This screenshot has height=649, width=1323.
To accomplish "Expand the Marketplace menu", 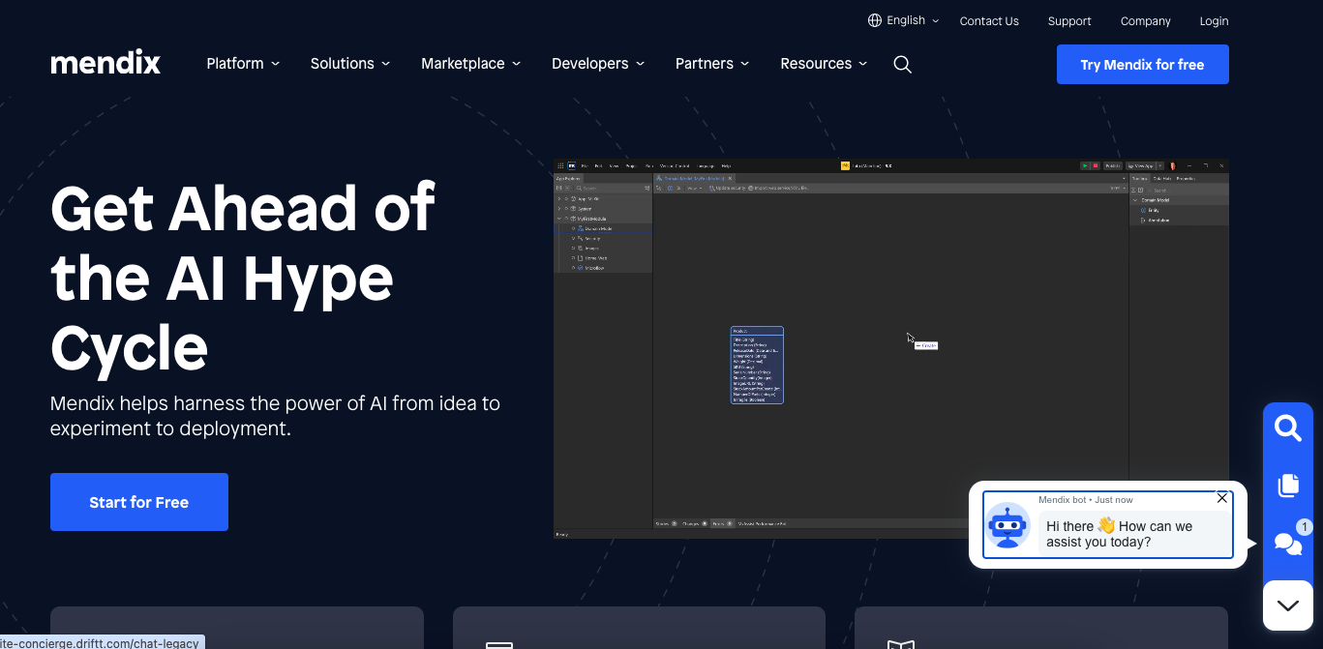I will coord(471,64).
